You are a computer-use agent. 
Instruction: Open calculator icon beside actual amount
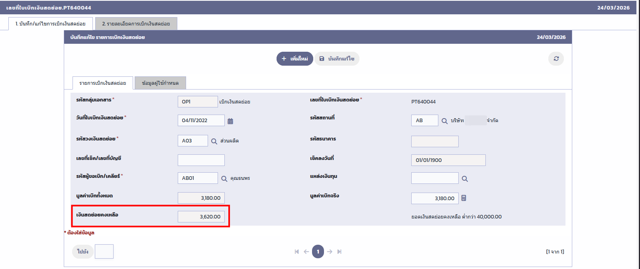pyautogui.click(x=463, y=198)
